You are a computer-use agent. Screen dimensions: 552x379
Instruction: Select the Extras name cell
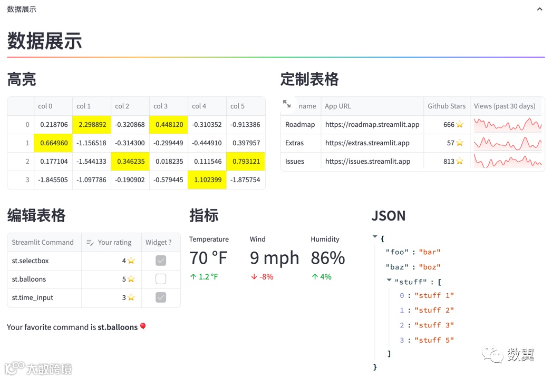point(301,143)
